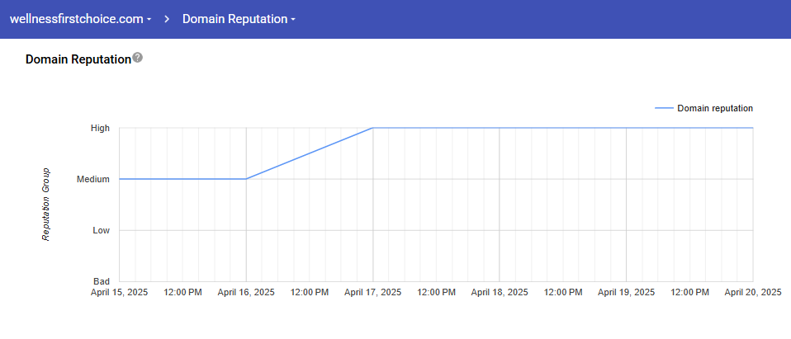Click the High reputation level label
Image resolution: width=791 pixels, height=339 pixels.
(100, 128)
